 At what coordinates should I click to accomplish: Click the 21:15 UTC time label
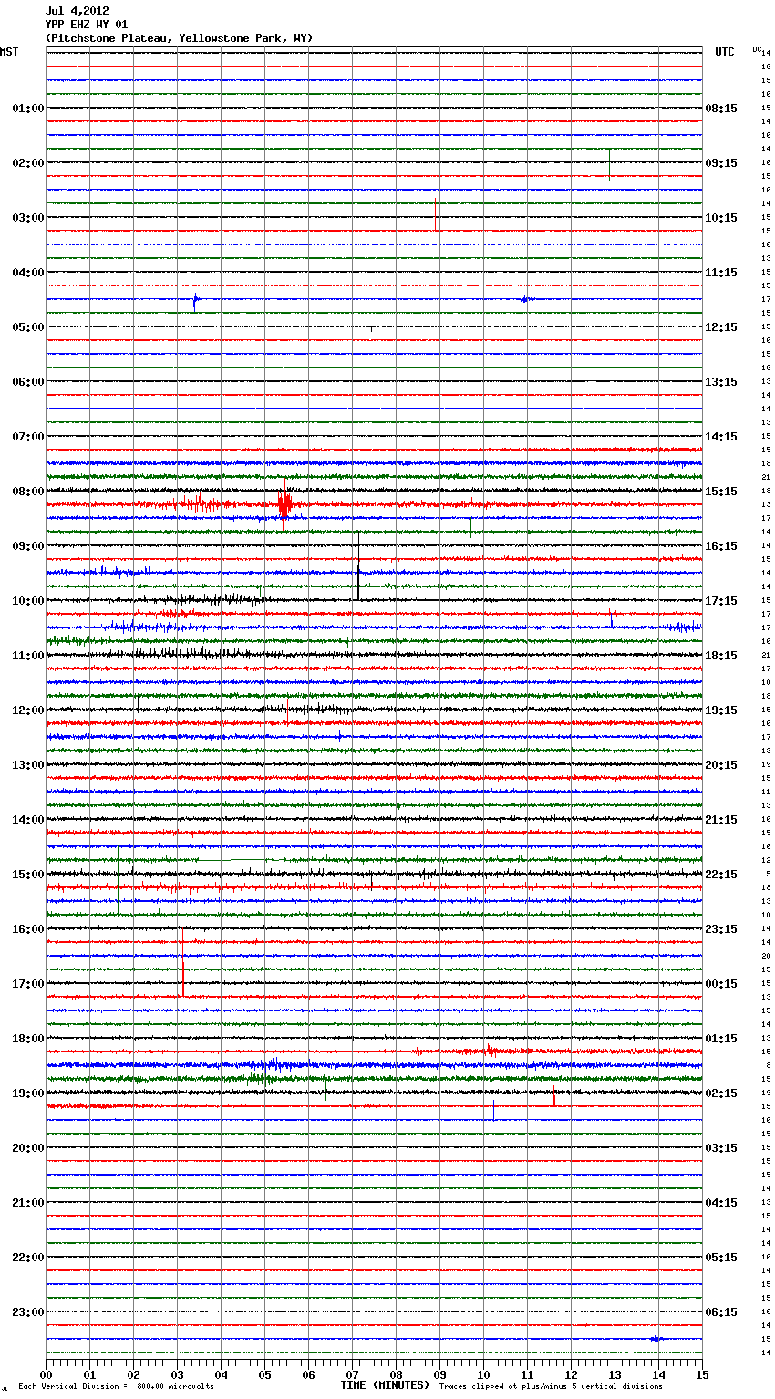[x=721, y=820]
